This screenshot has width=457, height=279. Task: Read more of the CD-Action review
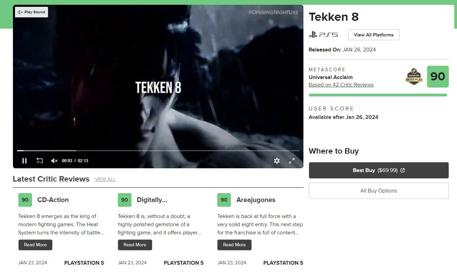(35, 245)
